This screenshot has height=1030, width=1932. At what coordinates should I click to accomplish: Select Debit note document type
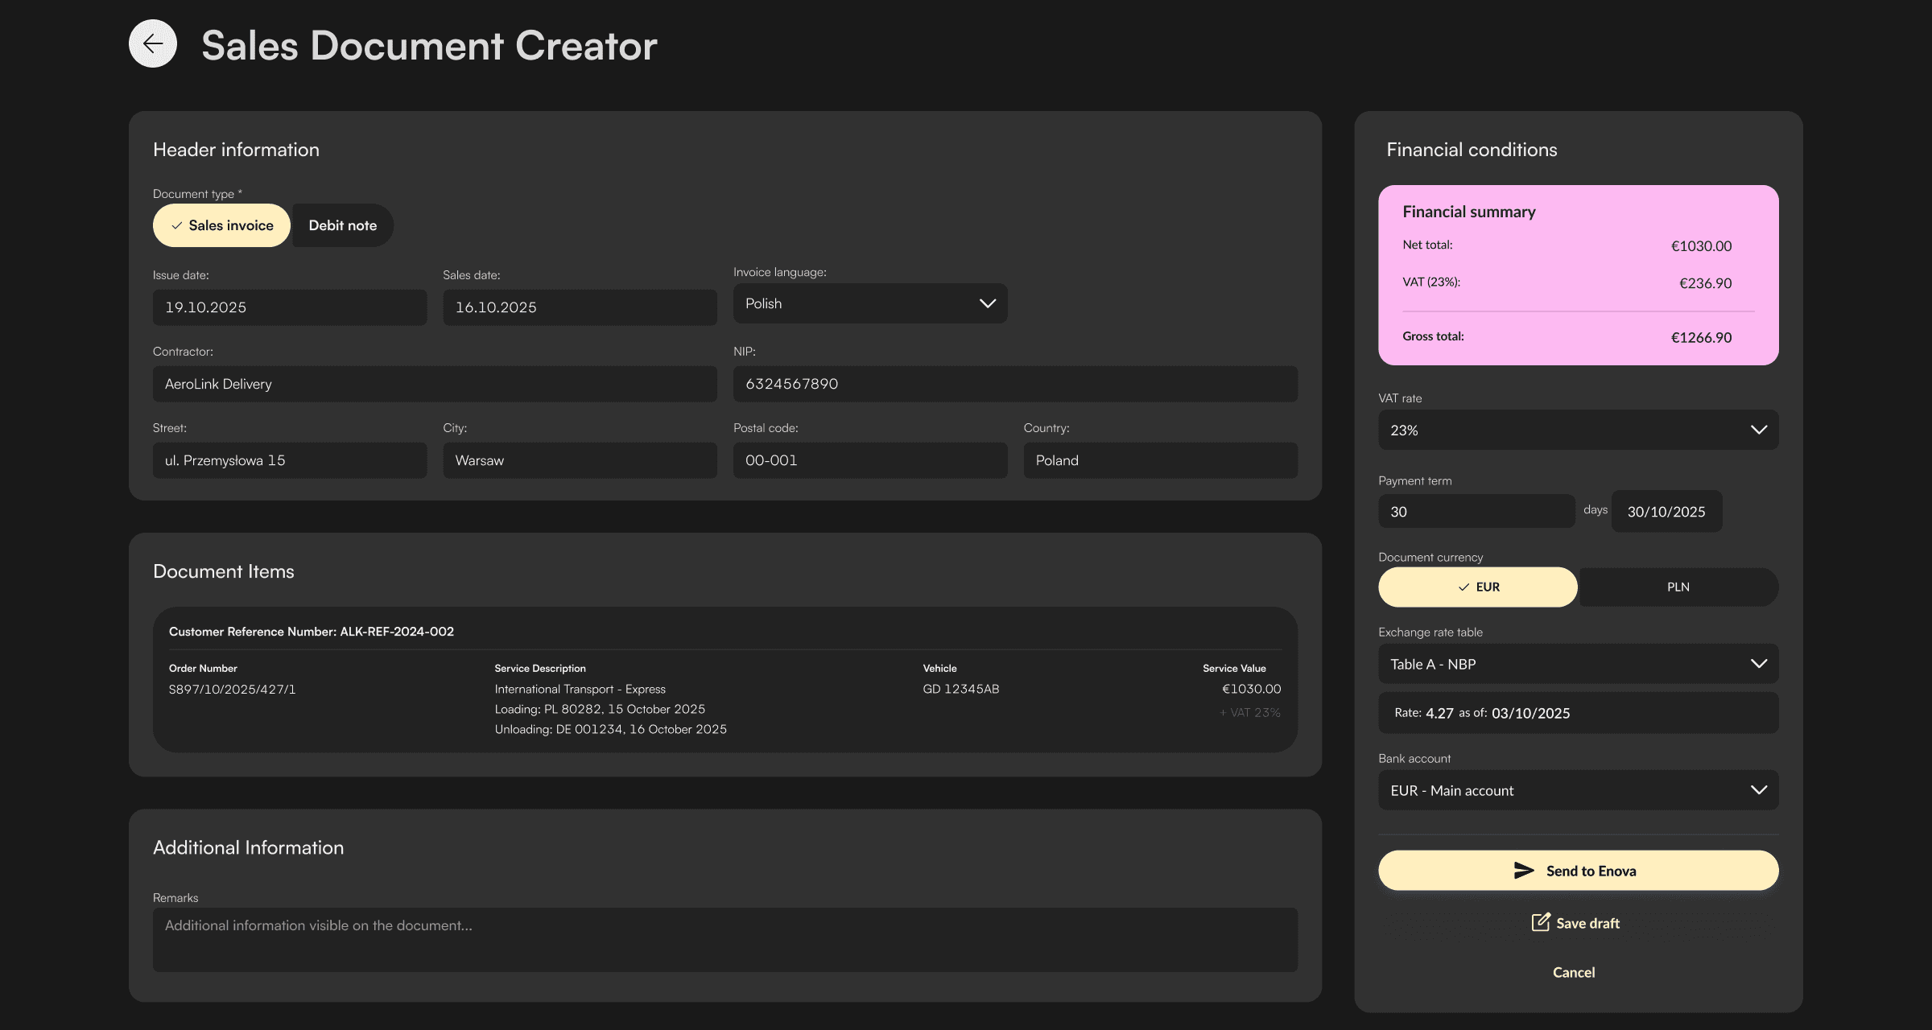(x=342, y=225)
